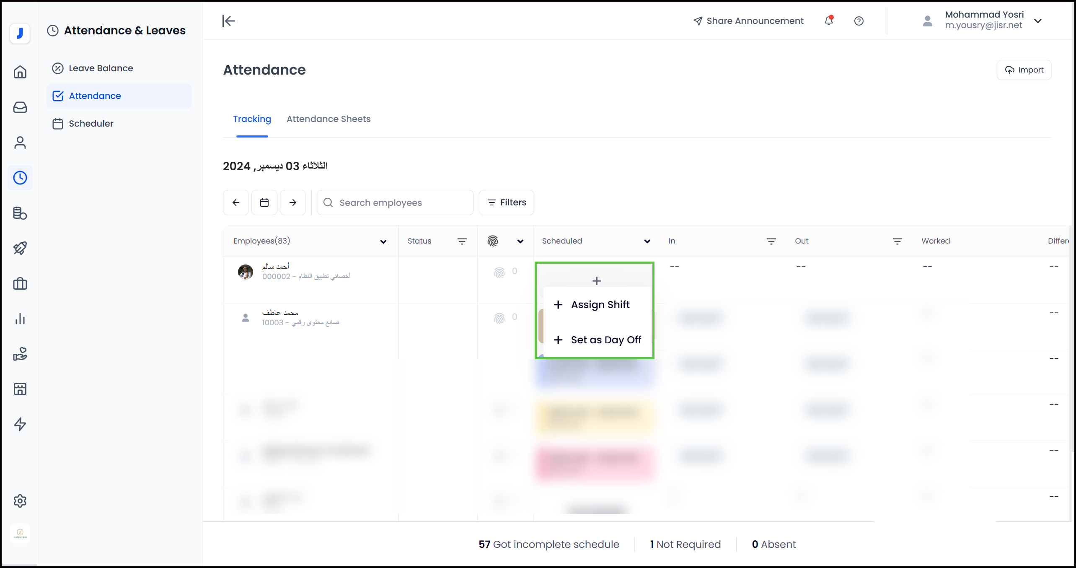Image resolution: width=1076 pixels, height=568 pixels.
Task: Open the analytics bar chart sidebar icon
Action: 20,319
